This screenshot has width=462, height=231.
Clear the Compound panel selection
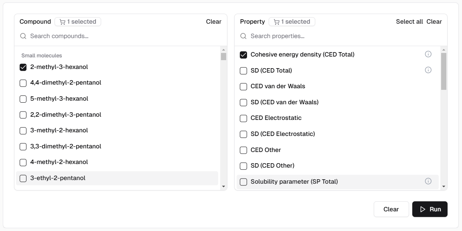coord(213,22)
